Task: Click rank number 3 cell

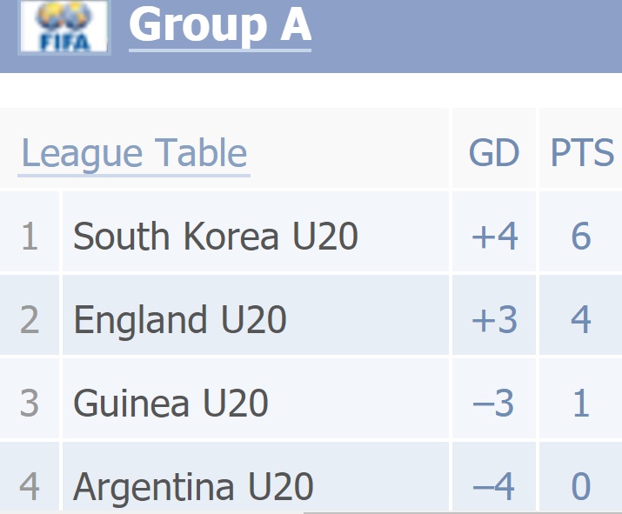Action: click(30, 403)
